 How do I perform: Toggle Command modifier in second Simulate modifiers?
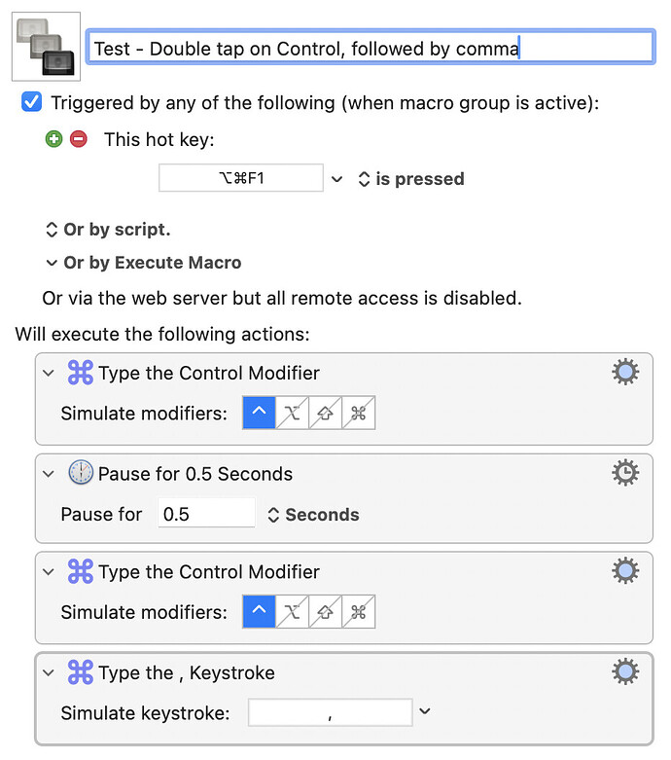click(358, 612)
